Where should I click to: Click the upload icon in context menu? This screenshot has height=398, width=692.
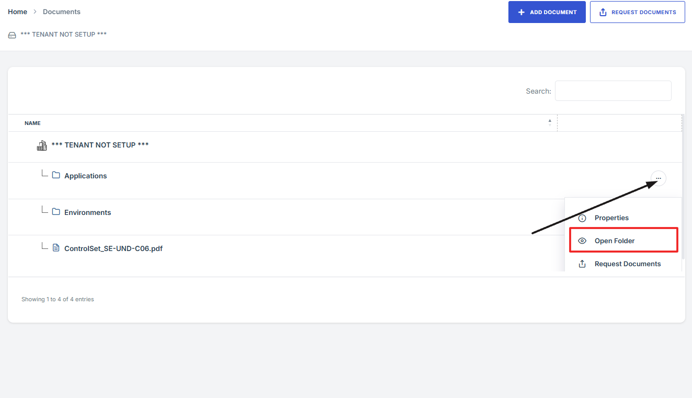tap(582, 264)
